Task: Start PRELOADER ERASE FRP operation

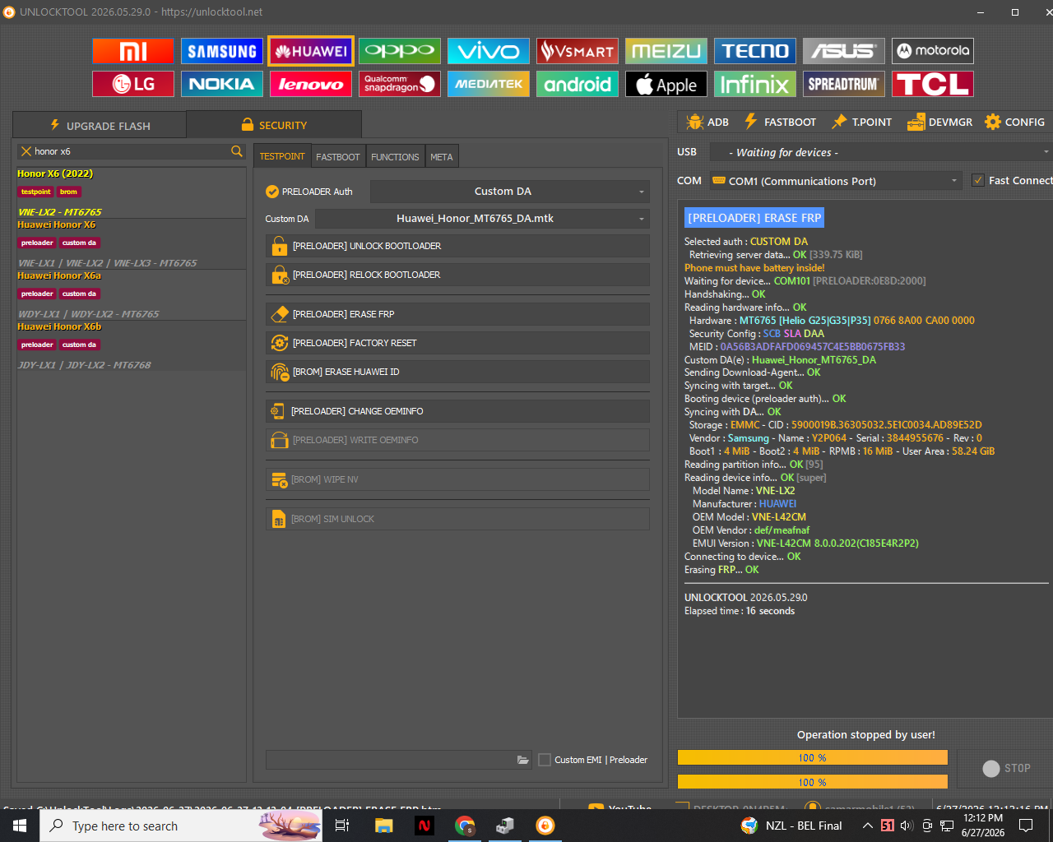Action: coord(457,314)
